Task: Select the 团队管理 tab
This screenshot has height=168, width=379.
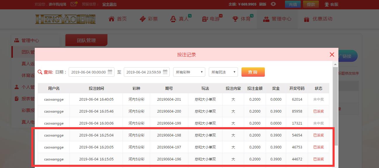Action: pos(86,40)
